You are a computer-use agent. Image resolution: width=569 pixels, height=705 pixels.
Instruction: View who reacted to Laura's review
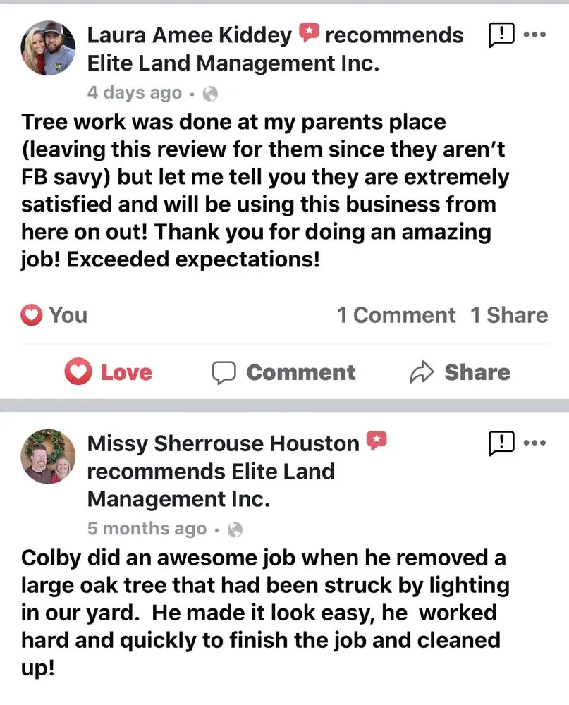pos(55,315)
